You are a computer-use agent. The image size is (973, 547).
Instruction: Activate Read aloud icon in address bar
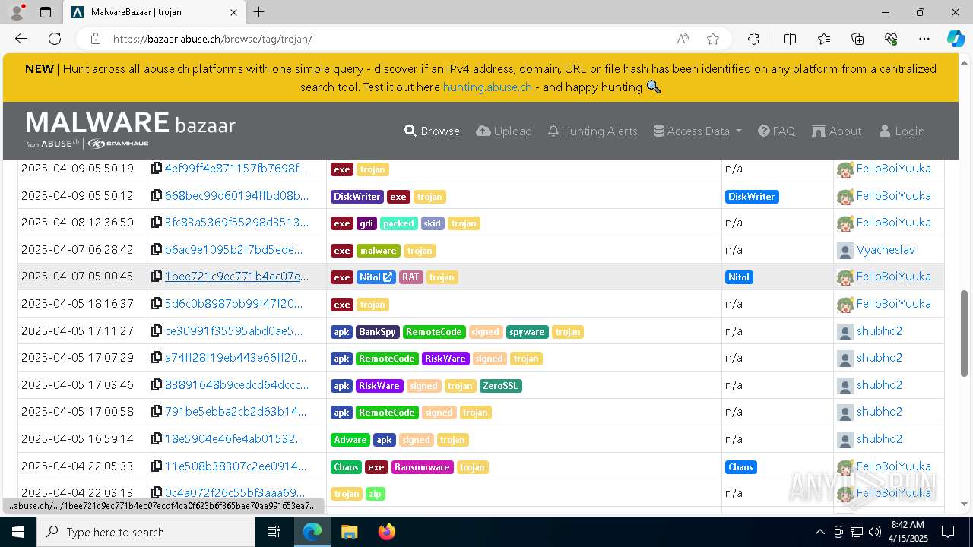click(682, 39)
